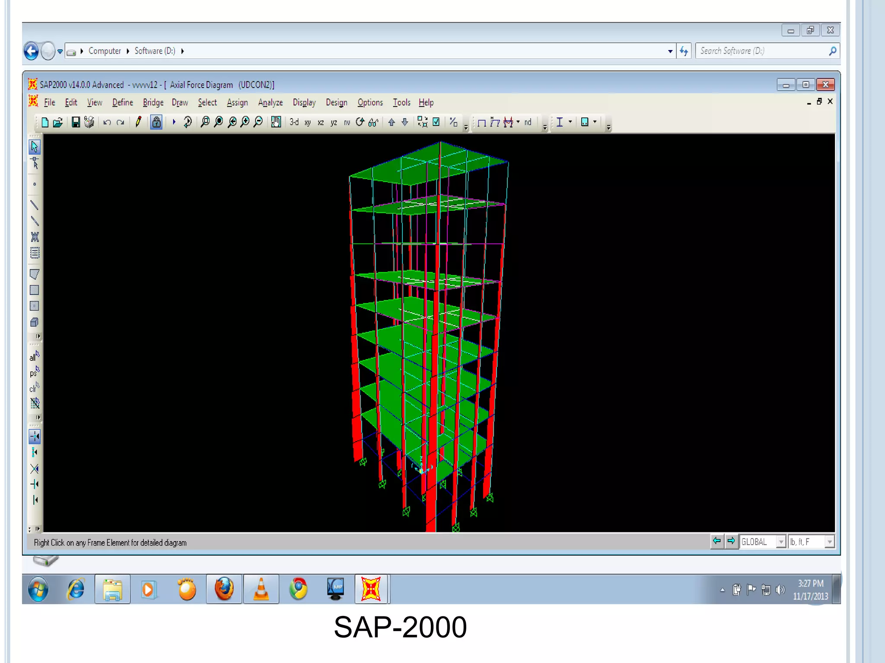The image size is (885, 663).
Task: Open Set Display Options checkmark icon
Action: click(436, 122)
